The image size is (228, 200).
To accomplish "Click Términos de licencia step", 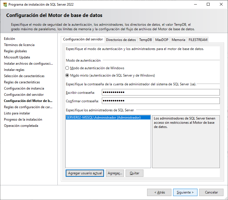I will (19, 45).
